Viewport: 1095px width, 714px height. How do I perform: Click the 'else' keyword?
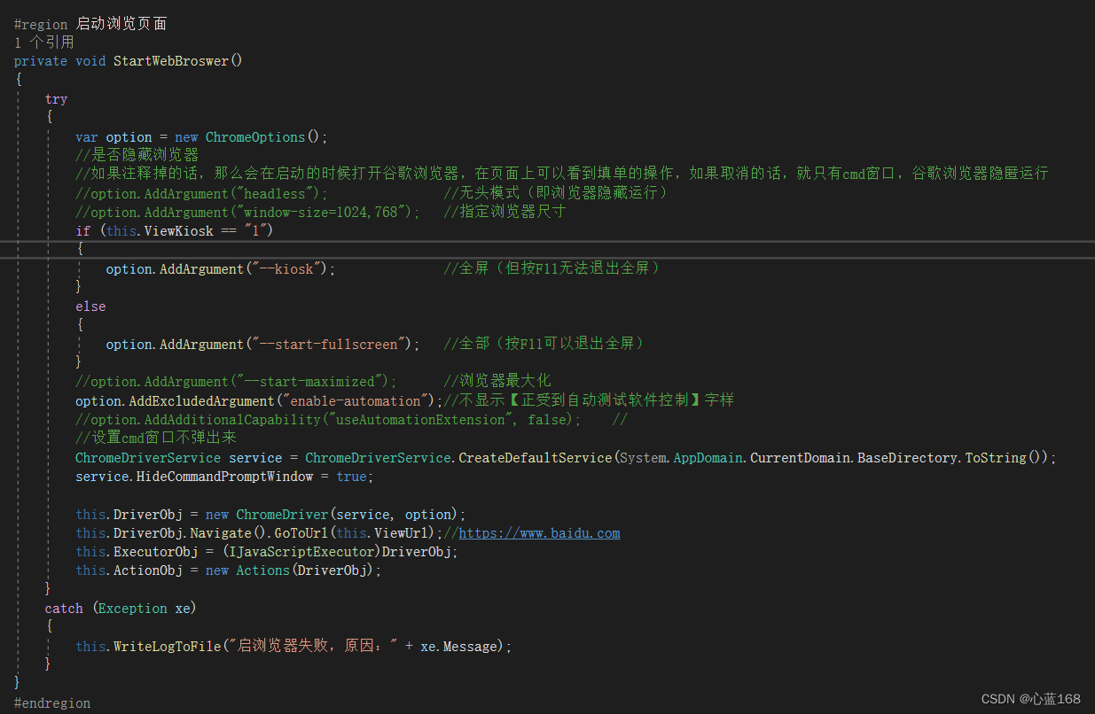click(90, 307)
